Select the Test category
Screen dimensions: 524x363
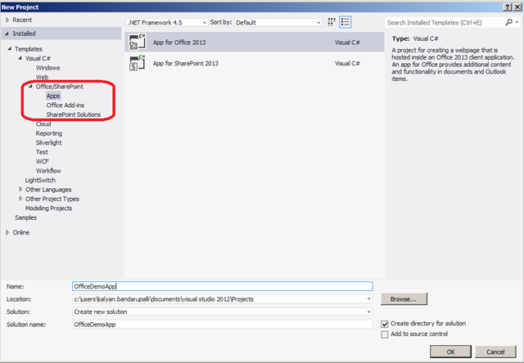(x=42, y=152)
